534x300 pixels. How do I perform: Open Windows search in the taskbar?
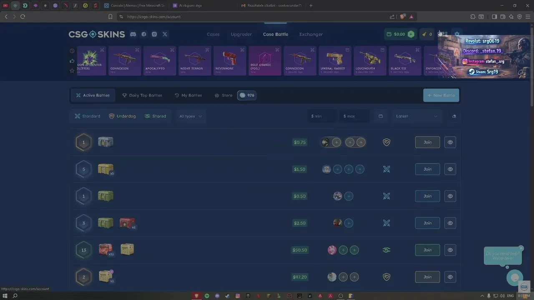click(x=15, y=296)
